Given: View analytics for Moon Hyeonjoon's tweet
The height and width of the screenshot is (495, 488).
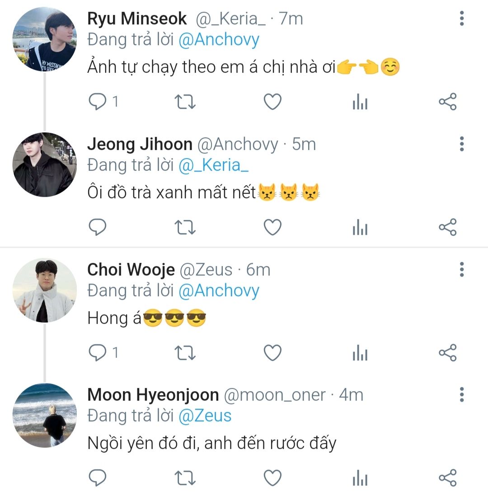Looking at the screenshot, I should pos(360,478).
